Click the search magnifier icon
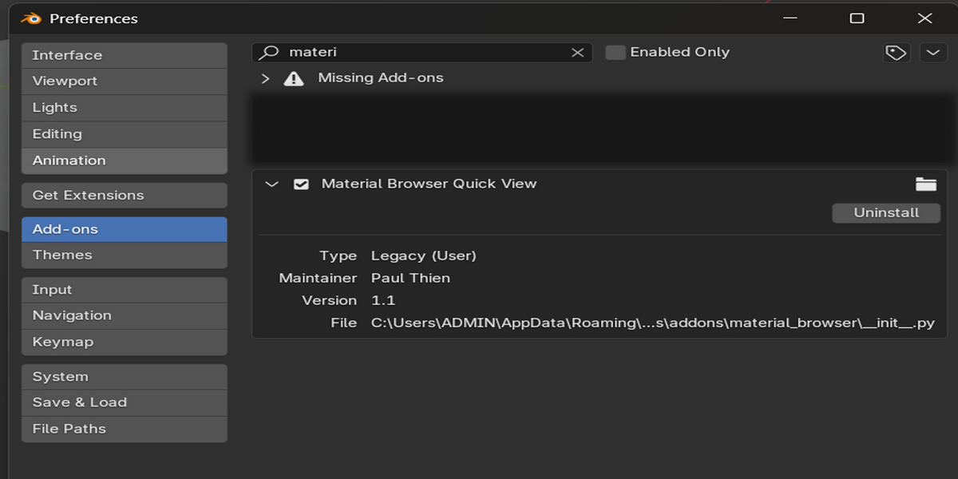This screenshot has height=479, width=958. [x=271, y=52]
